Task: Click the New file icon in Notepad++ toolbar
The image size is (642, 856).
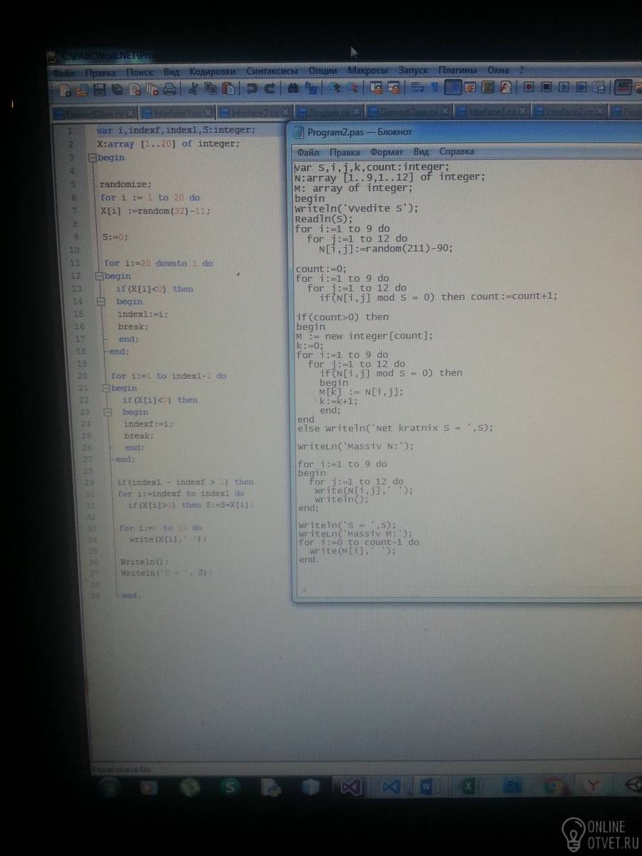Action: pyautogui.click(x=66, y=89)
